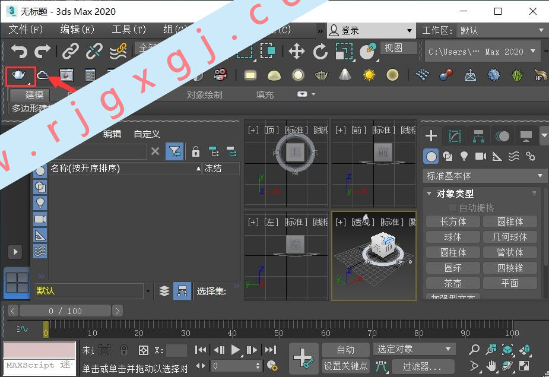
Task: Open the 视图 reference coordinate dropdown
Action: coord(399,47)
